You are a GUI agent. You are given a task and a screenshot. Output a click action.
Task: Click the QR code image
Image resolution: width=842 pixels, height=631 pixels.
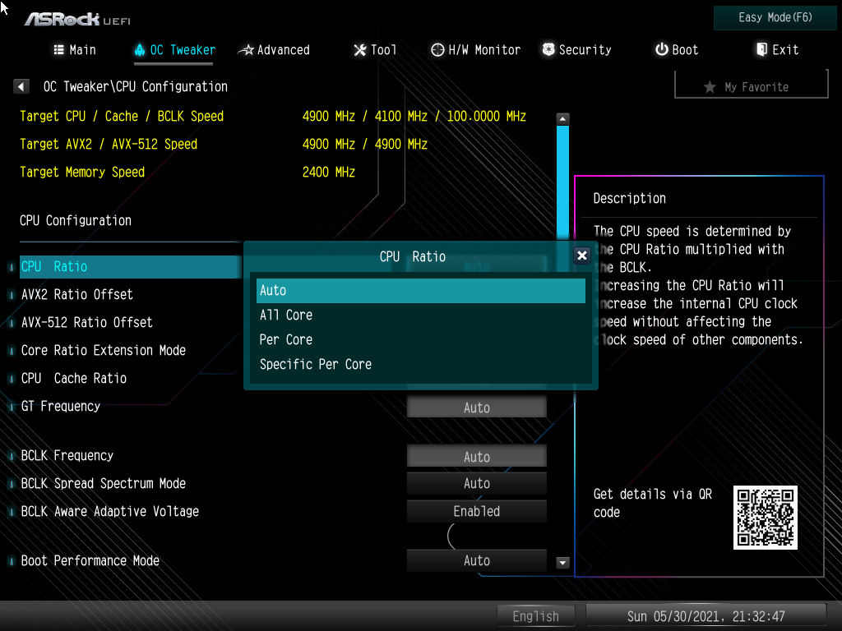click(766, 518)
